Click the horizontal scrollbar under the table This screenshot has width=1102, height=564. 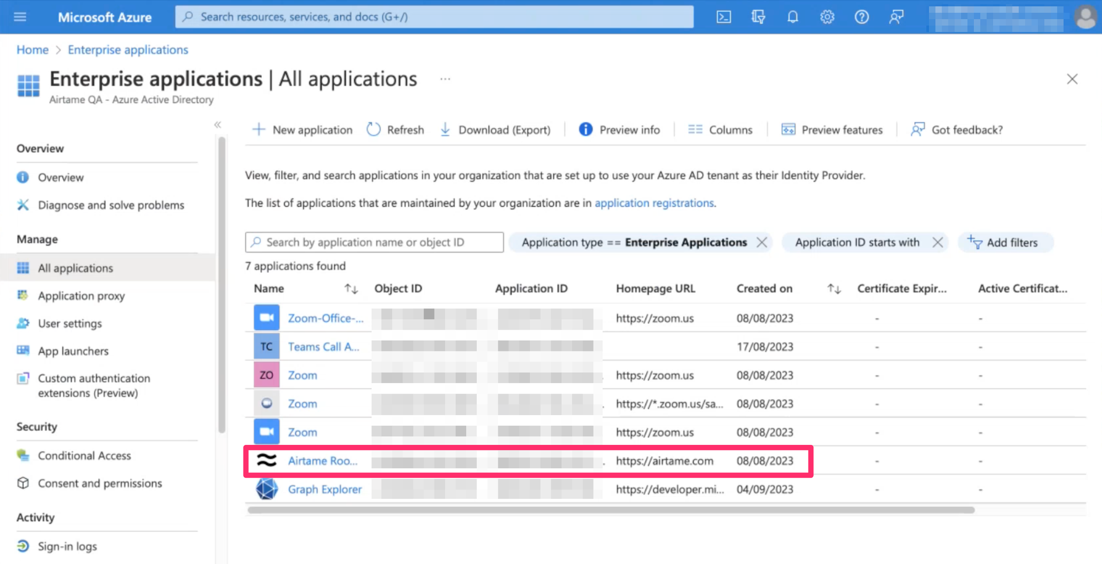coord(611,510)
